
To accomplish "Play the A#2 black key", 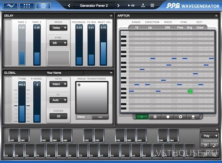I will point(67,135).
